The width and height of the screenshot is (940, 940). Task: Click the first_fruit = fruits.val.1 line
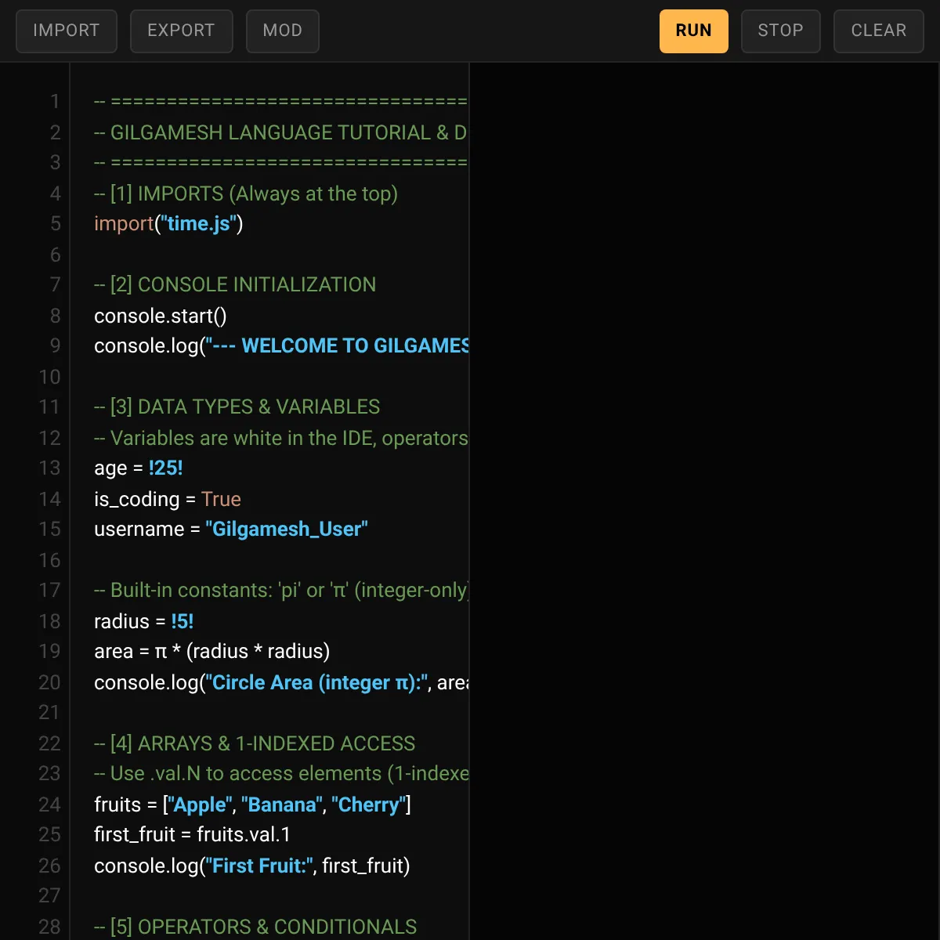pyautogui.click(x=192, y=835)
